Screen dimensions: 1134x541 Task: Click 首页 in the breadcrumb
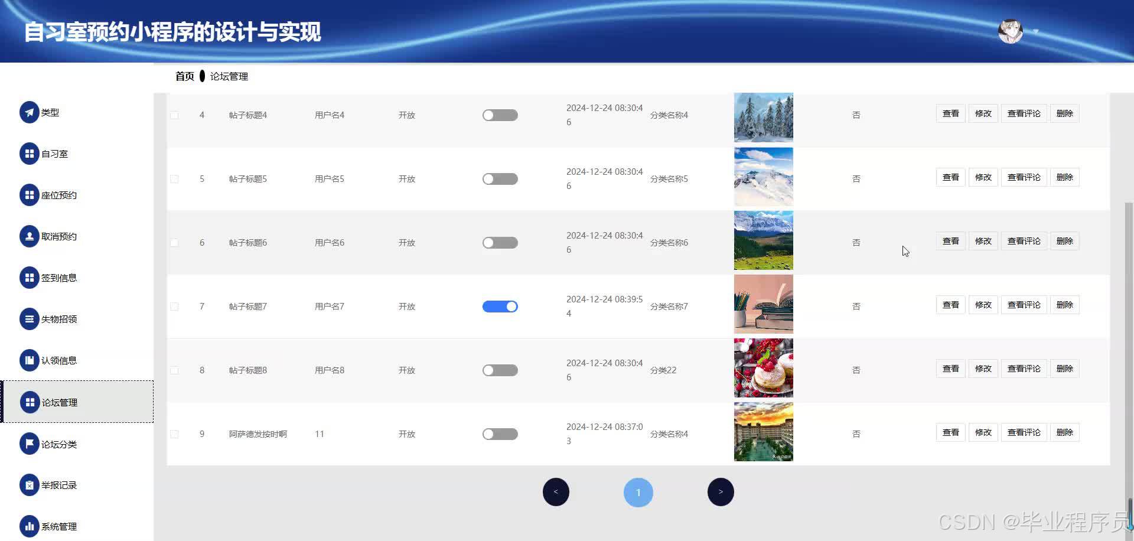point(185,76)
